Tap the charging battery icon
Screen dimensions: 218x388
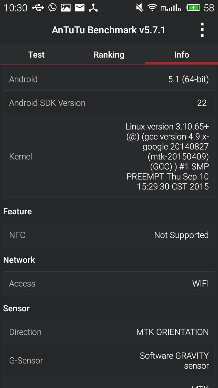pos(193,8)
